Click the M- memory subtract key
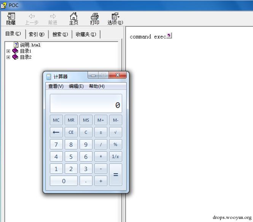253x222 pixels. click(x=116, y=120)
